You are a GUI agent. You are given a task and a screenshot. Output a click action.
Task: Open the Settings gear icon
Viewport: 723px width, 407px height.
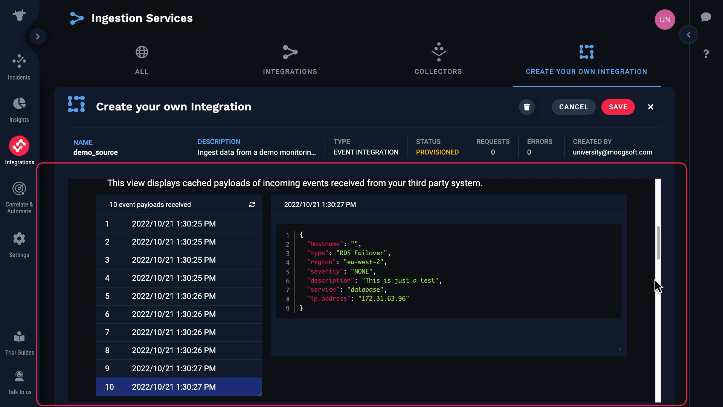[x=19, y=239]
